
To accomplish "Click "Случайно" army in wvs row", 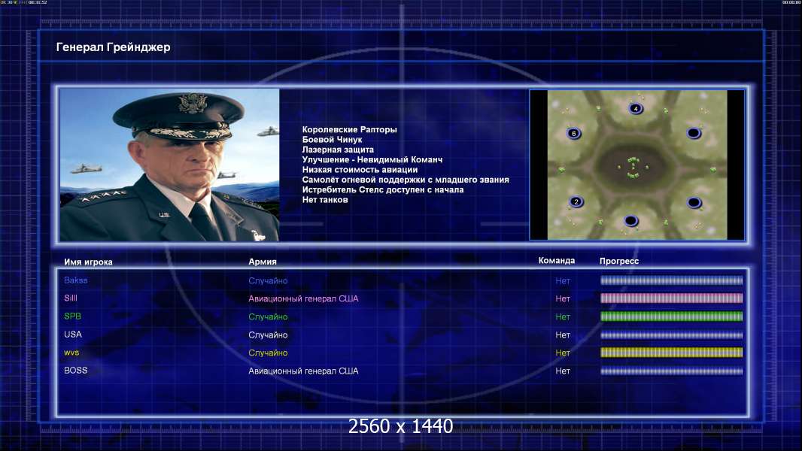I will [268, 353].
